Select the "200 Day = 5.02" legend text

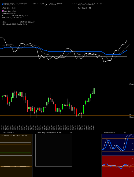coord(10,11)
